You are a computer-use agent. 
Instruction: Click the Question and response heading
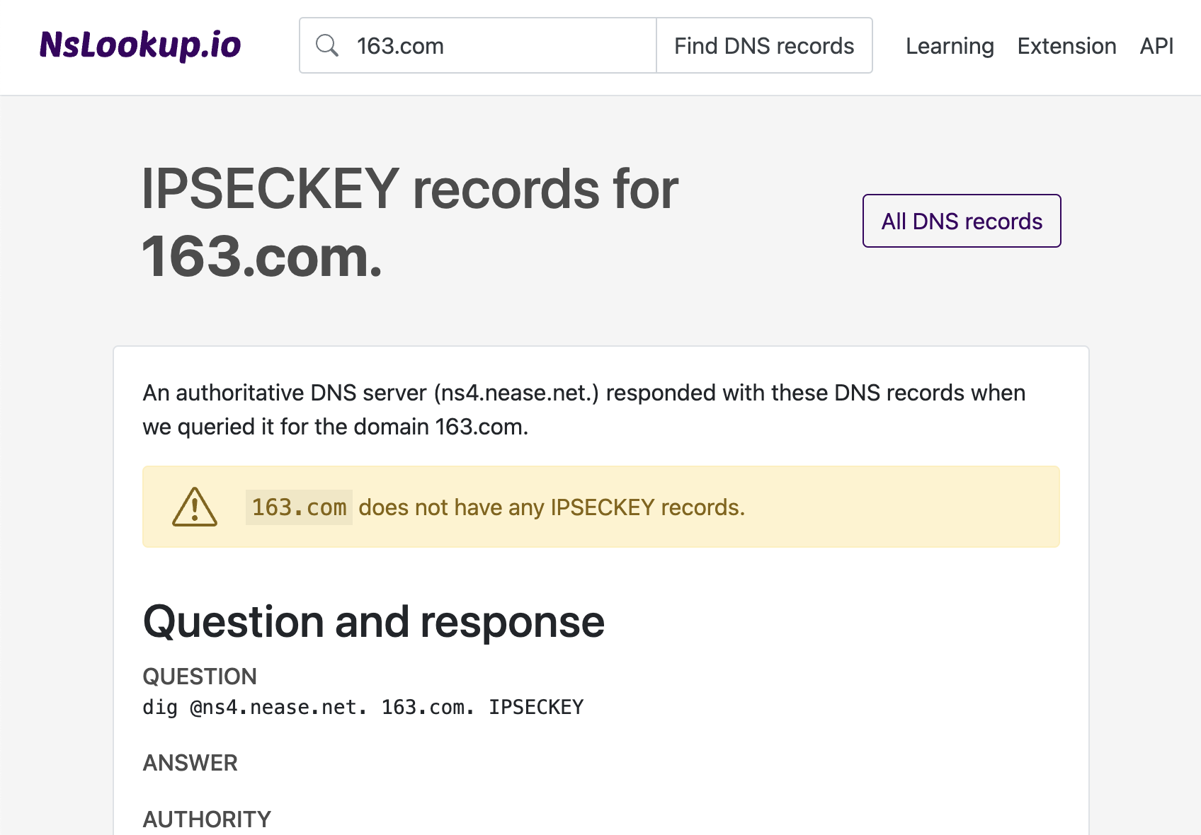[373, 622]
